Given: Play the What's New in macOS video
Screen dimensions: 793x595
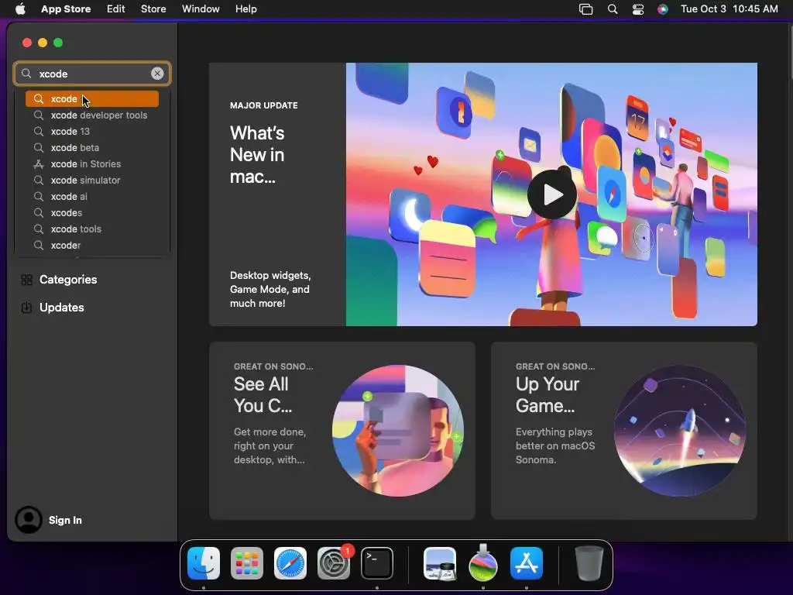Looking at the screenshot, I should coord(551,194).
